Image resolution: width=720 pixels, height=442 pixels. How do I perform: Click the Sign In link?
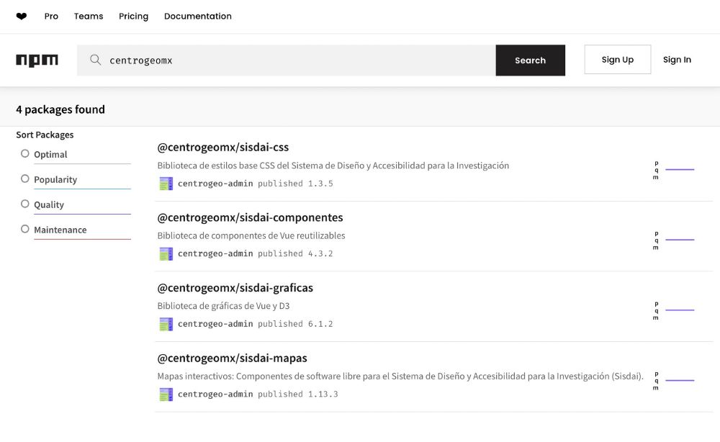677,60
